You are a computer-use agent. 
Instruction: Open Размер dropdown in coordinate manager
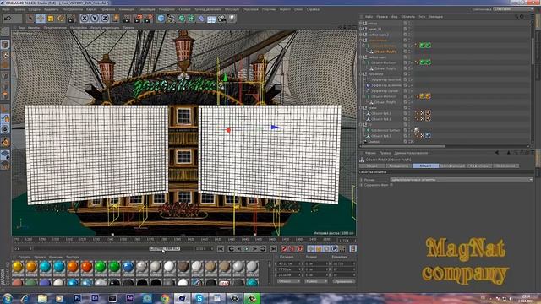coord(315,281)
